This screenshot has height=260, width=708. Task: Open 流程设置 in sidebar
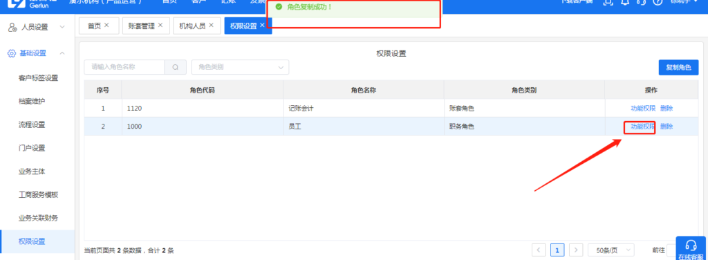click(x=32, y=124)
